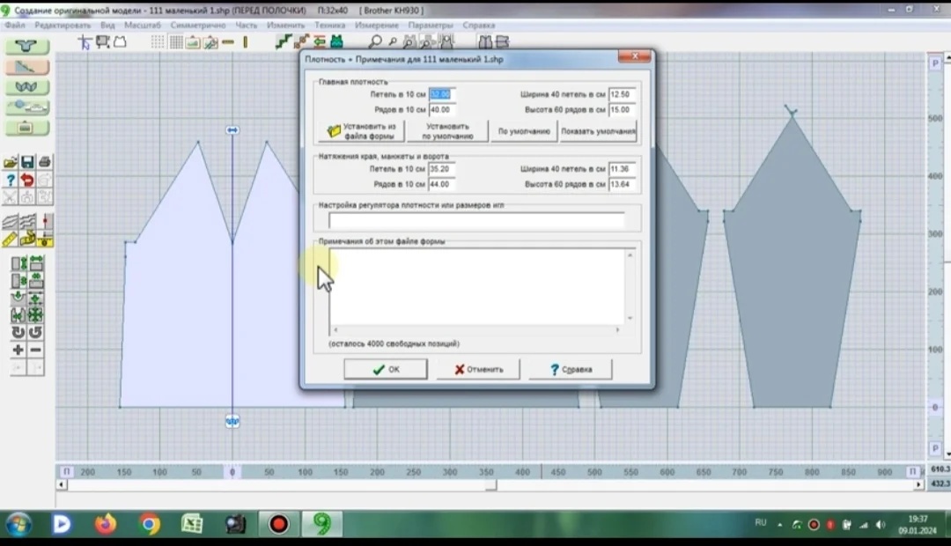
Task: Click the large magnifier zoom icon
Action: 375,41
